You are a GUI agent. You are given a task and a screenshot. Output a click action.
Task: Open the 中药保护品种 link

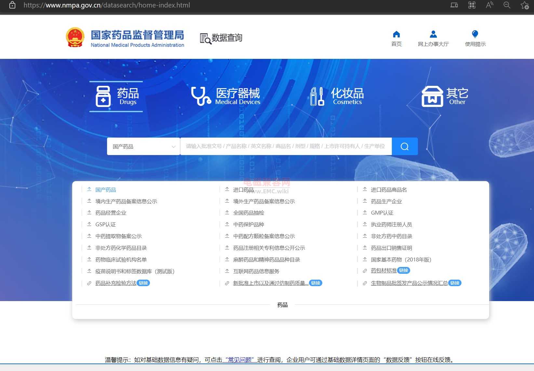click(248, 224)
